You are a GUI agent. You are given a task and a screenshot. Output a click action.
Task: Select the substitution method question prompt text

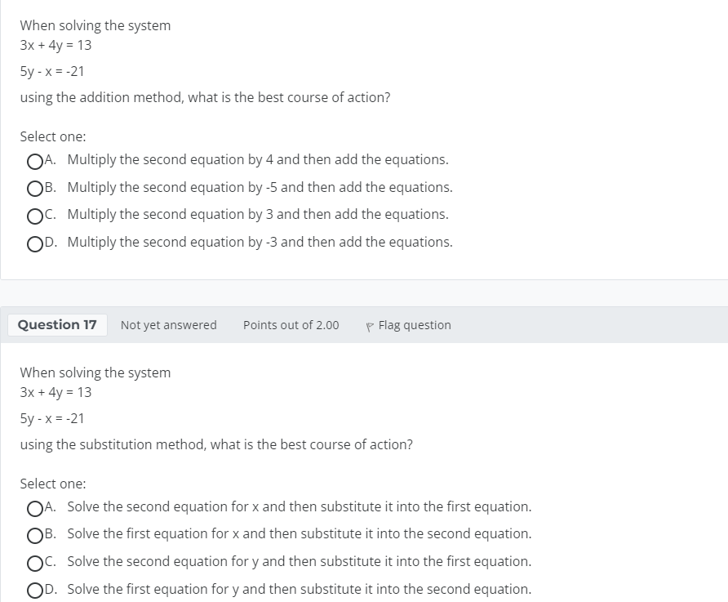(x=216, y=444)
